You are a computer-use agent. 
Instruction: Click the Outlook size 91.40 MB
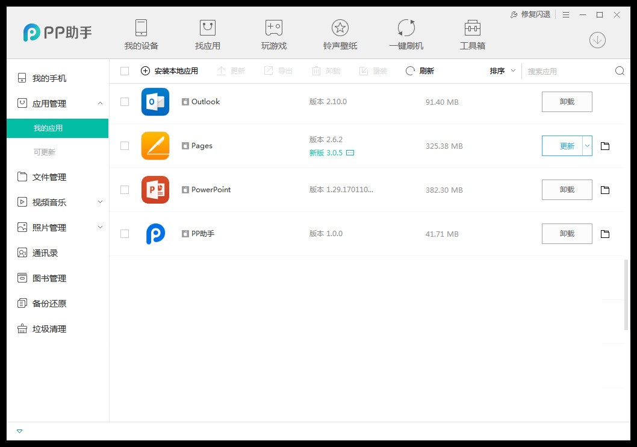[442, 102]
